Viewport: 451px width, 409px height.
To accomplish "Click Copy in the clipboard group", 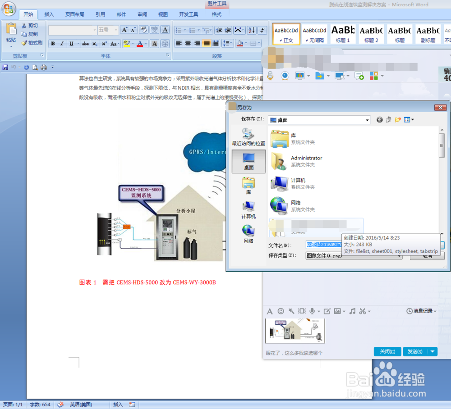I will point(30,34).
